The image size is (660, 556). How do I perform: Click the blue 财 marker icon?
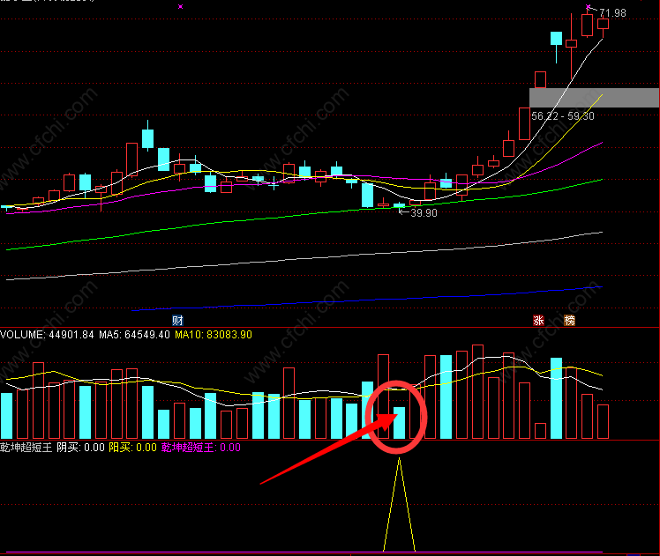click(177, 321)
